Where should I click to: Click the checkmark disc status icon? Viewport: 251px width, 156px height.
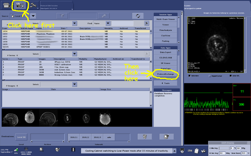click(x=57, y=149)
